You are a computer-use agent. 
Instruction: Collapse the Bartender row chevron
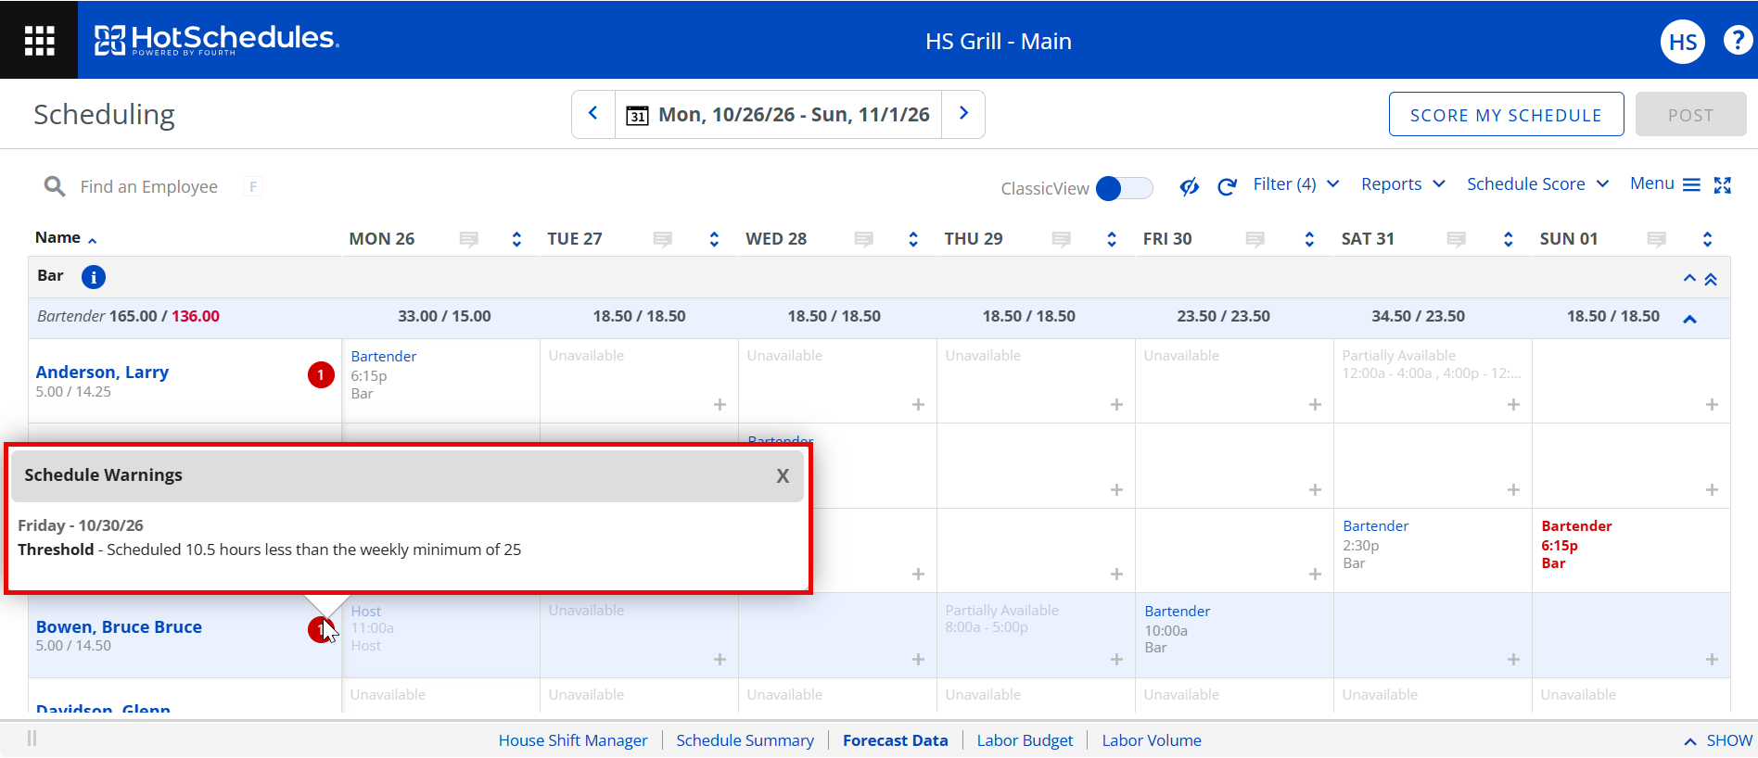click(1689, 319)
